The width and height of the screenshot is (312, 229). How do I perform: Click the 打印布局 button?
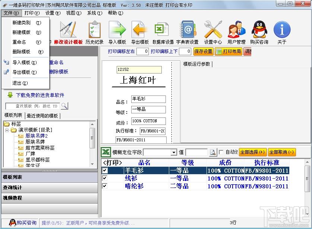click(229, 51)
